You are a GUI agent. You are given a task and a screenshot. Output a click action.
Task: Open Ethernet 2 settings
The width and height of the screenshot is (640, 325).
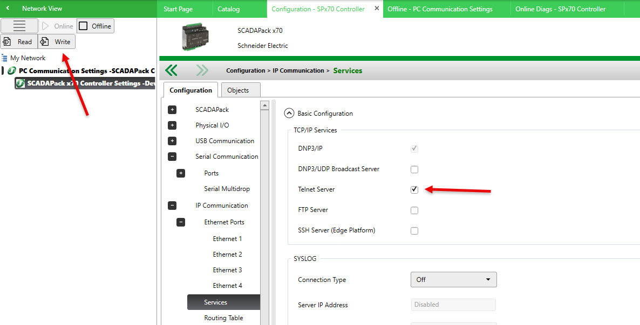tap(227, 254)
